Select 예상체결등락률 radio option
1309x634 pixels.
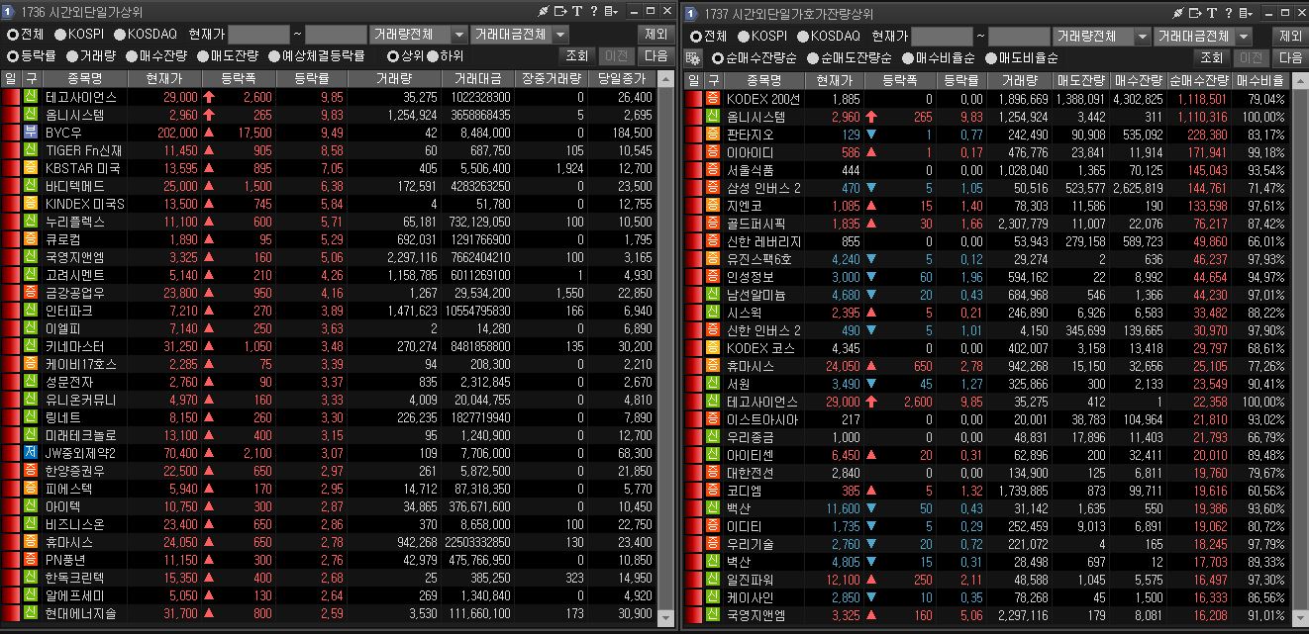click(274, 56)
